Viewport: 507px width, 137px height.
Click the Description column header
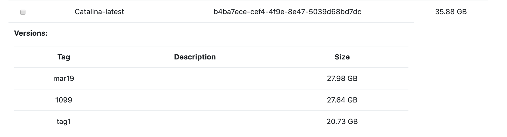point(195,57)
